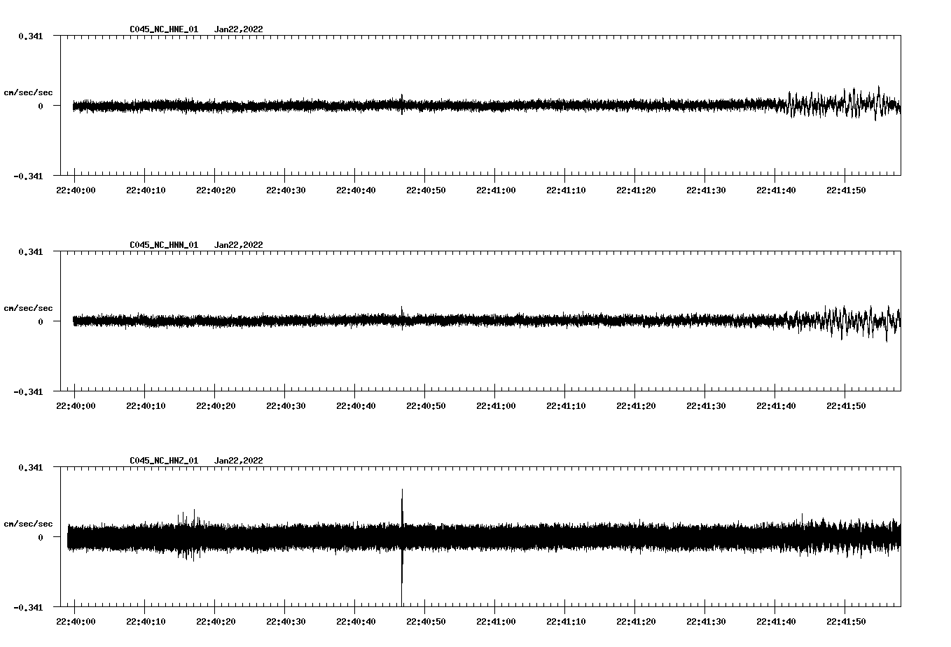Click 22:40:00 time label under HNE plot
Image resolution: width=951 pixels, height=647 pixels.
click(76, 190)
